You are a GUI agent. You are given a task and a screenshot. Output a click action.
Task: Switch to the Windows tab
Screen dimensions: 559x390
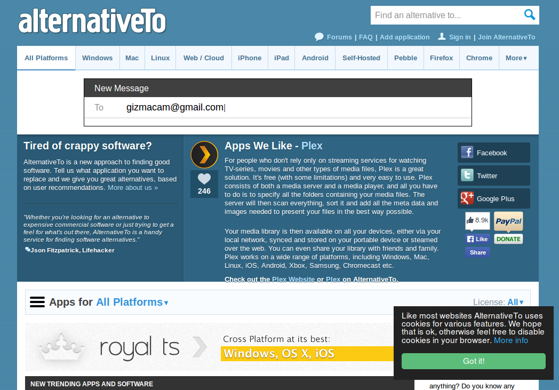tap(97, 58)
